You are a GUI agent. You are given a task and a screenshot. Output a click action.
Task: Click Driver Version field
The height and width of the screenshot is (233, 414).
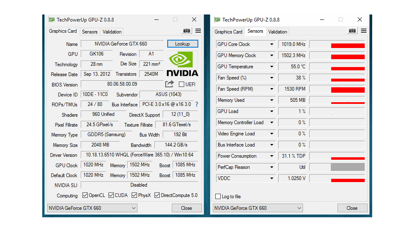point(139,155)
